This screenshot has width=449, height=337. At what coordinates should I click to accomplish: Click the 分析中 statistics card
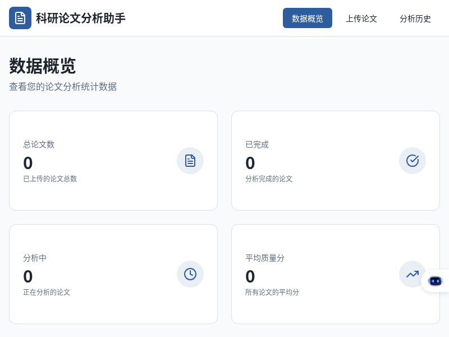point(113,274)
